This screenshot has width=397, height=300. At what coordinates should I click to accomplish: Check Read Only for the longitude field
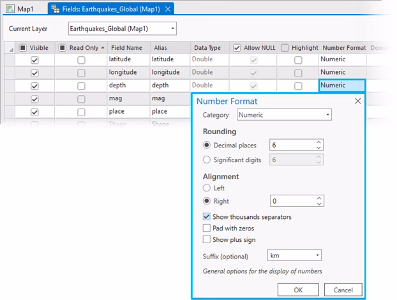tap(81, 73)
